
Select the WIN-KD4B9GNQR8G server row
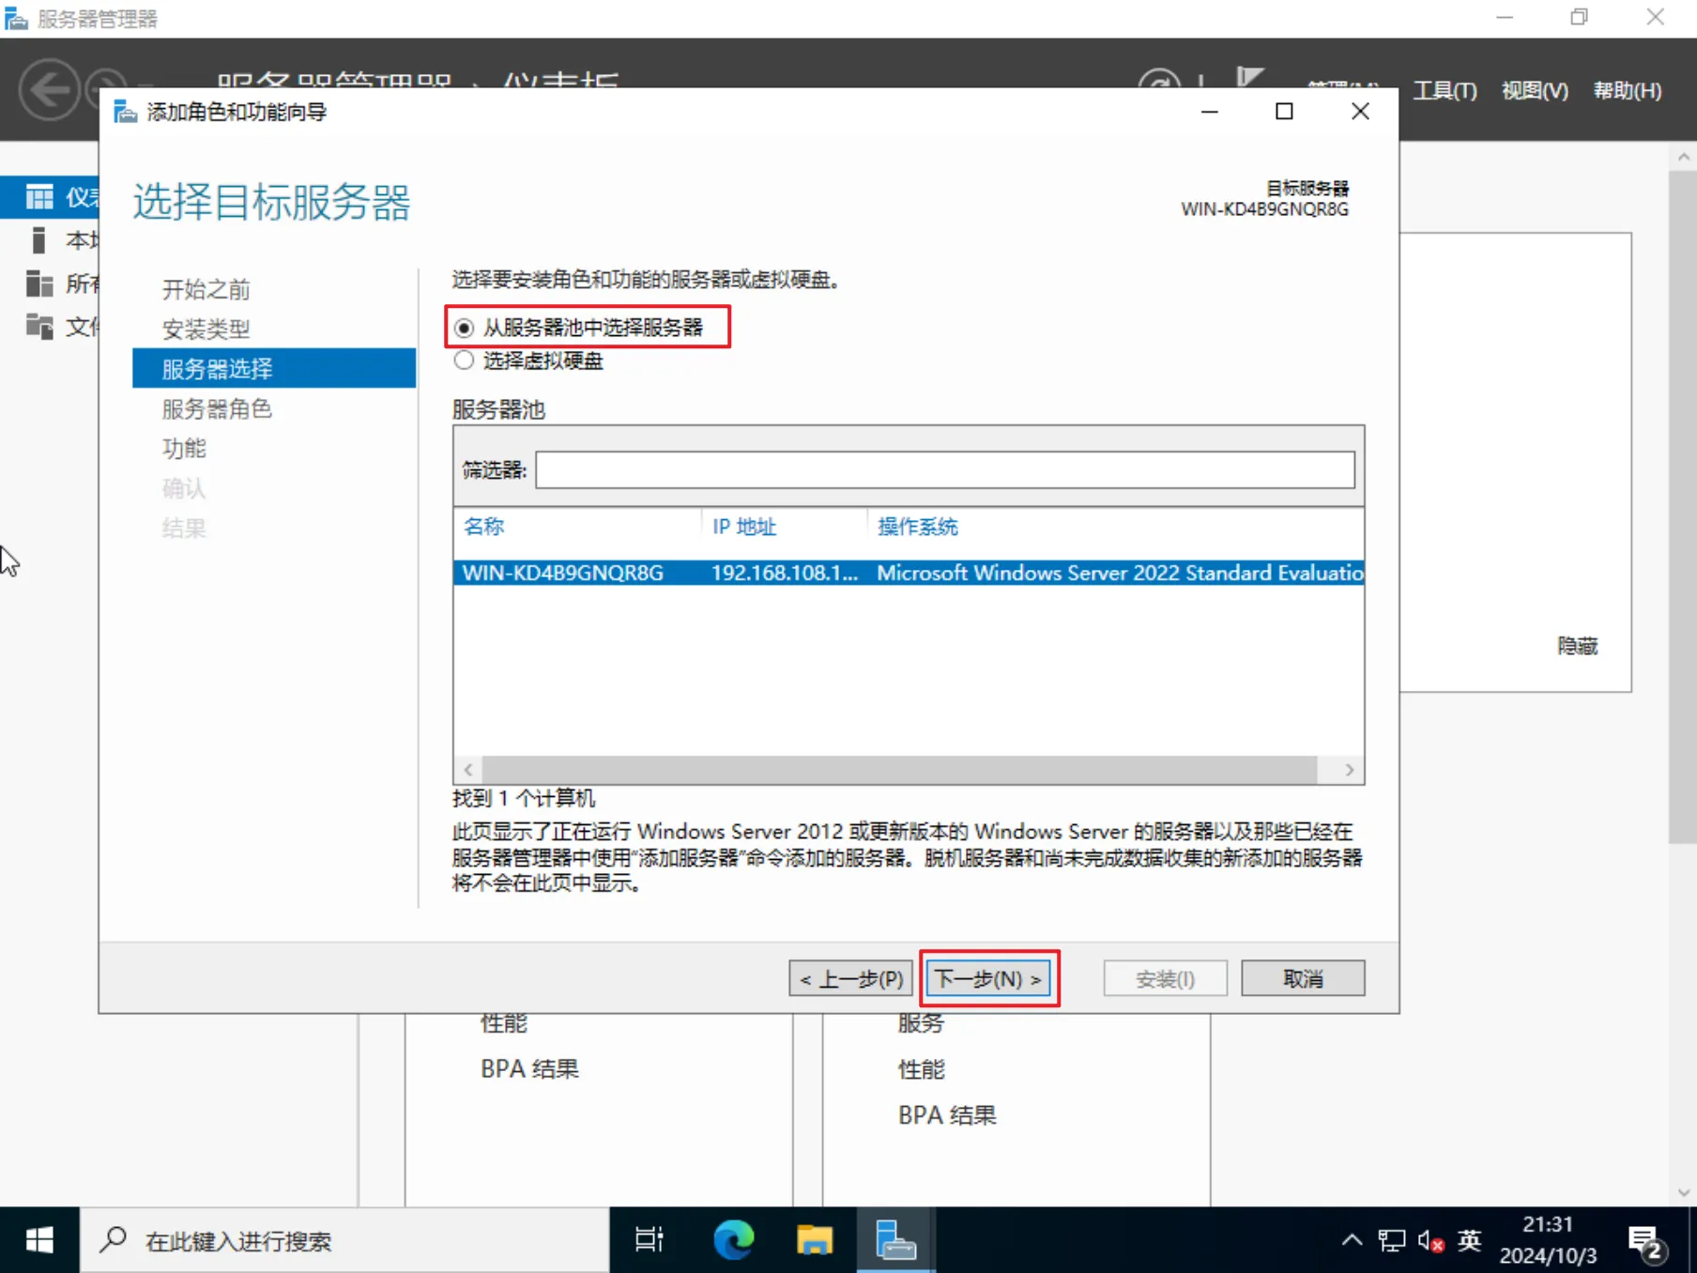pos(908,573)
